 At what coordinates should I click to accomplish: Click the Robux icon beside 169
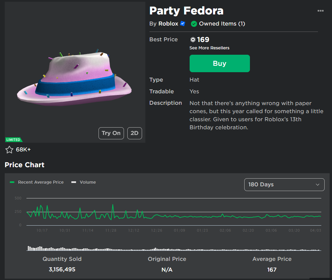tap(193, 40)
